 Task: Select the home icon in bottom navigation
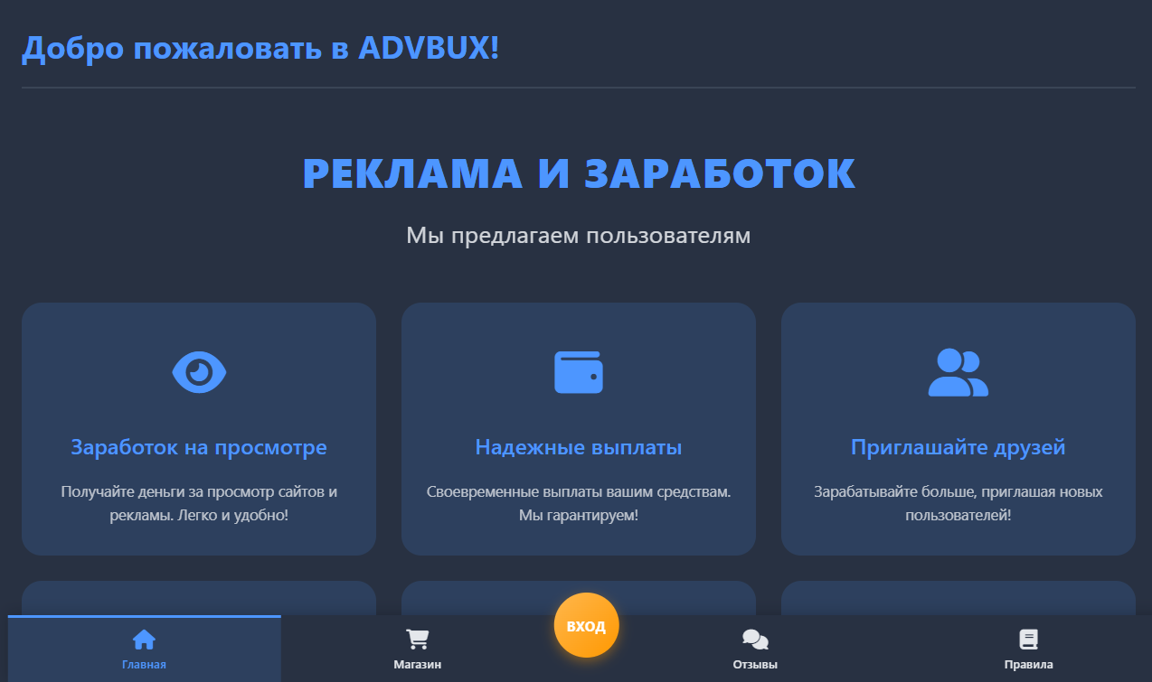pyautogui.click(x=144, y=638)
